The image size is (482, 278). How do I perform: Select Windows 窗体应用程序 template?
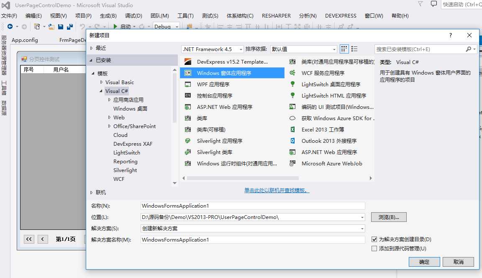click(x=232, y=73)
